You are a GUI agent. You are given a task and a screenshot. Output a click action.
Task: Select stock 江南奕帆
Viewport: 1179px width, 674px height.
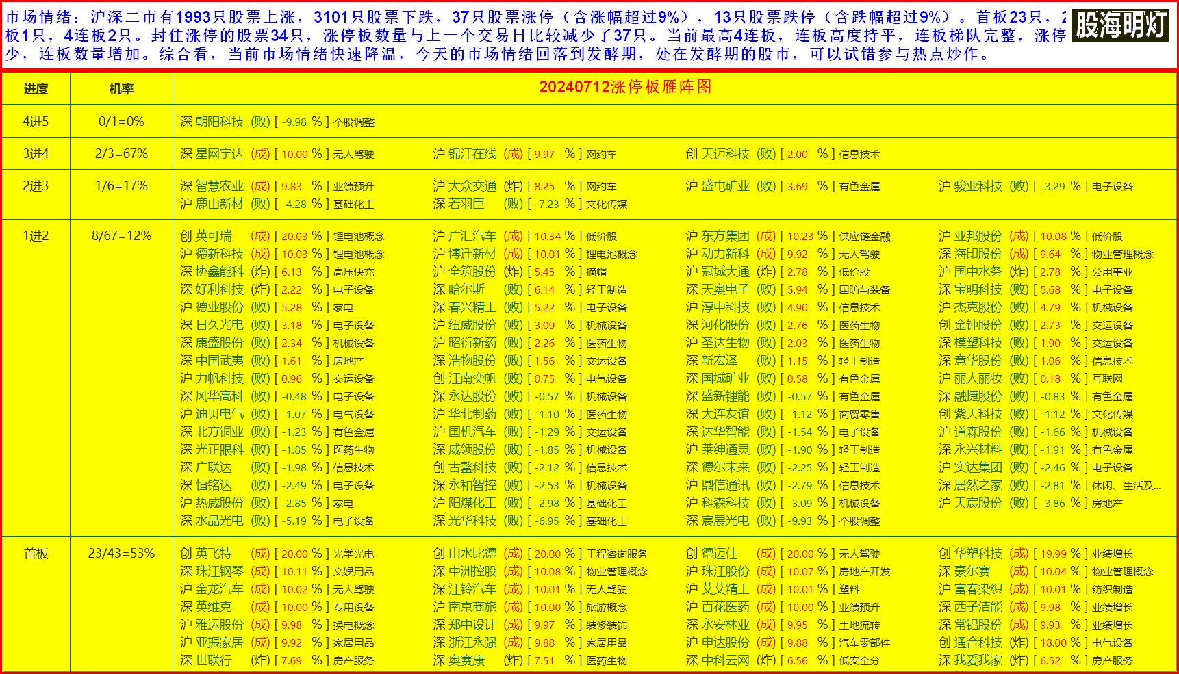[x=472, y=378]
